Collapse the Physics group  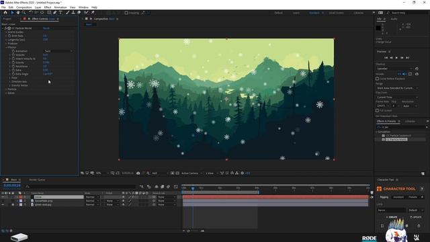point(6,48)
